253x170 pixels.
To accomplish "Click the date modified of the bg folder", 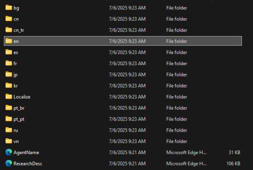I will click(127, 8).
